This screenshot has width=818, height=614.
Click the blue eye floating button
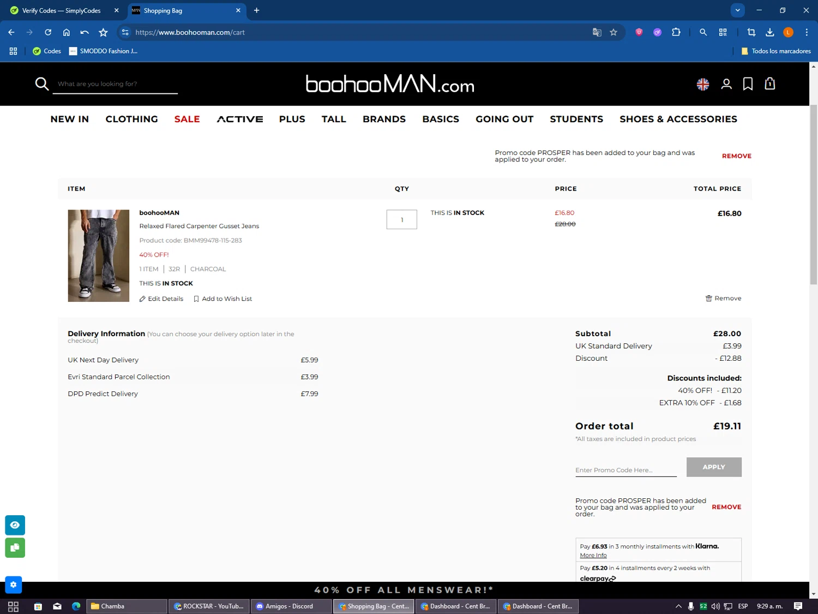(15, 525)
